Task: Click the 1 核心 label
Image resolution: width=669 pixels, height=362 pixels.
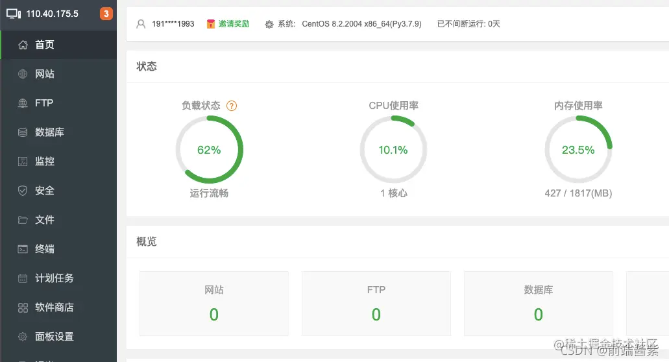Action: point(394,193)
